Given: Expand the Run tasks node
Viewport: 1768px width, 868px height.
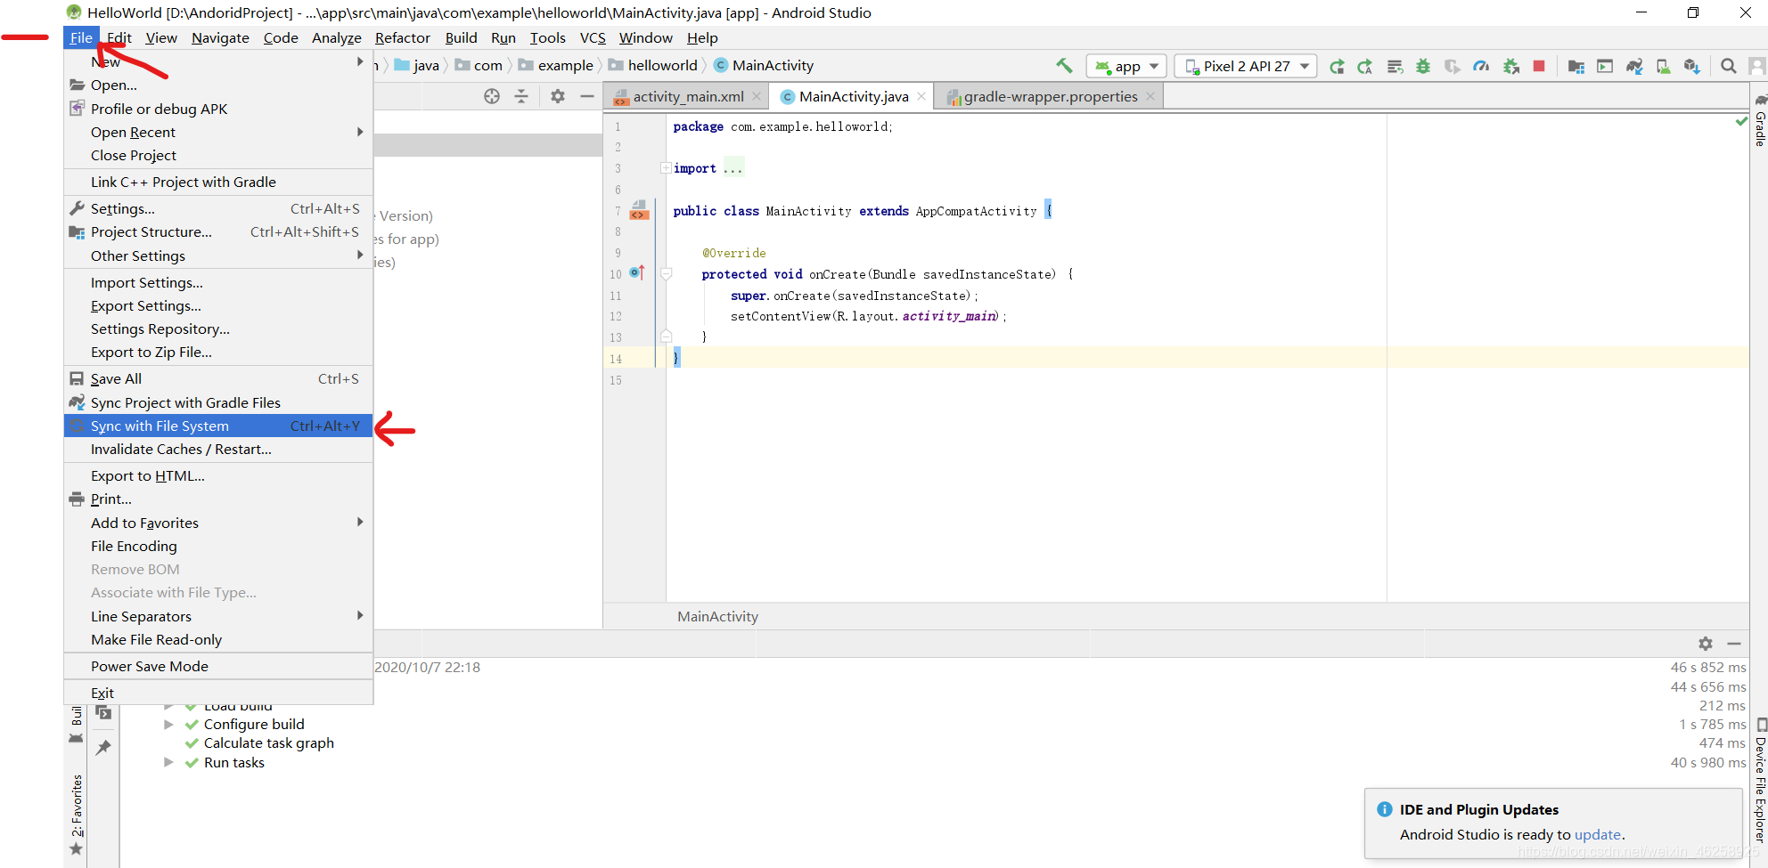Looking at the screenshot, I should tap(168, 763).
